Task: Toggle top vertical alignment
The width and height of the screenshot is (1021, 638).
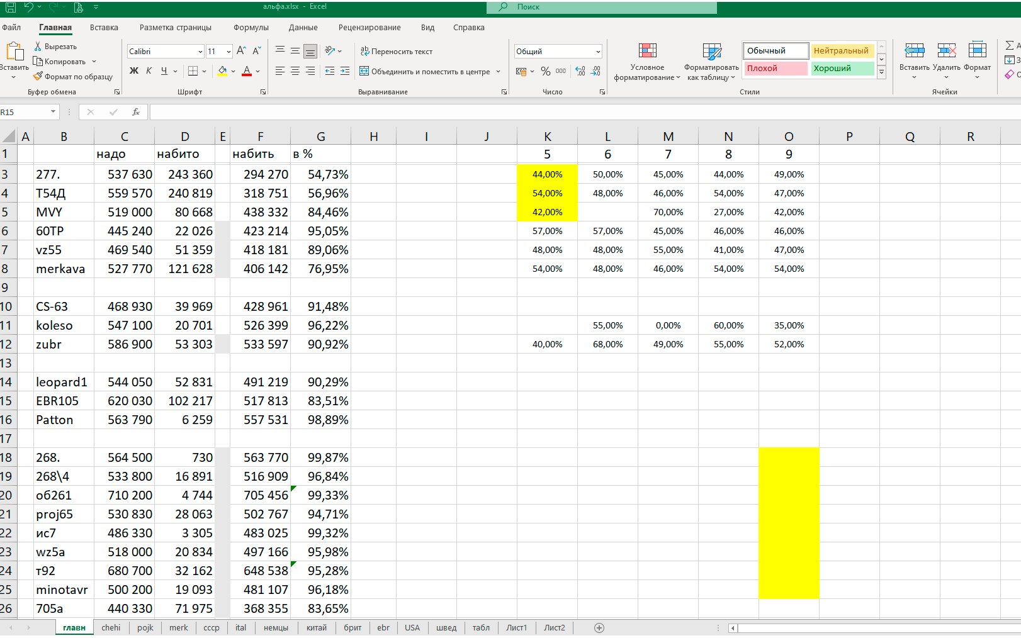Action: (x=280, y=51)
